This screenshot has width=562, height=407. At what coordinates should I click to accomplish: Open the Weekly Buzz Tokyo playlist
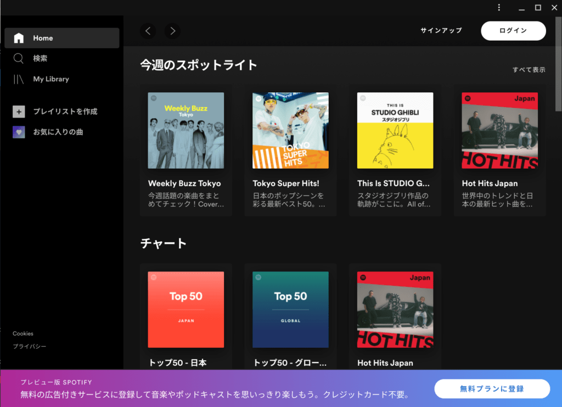pos(186,130)
